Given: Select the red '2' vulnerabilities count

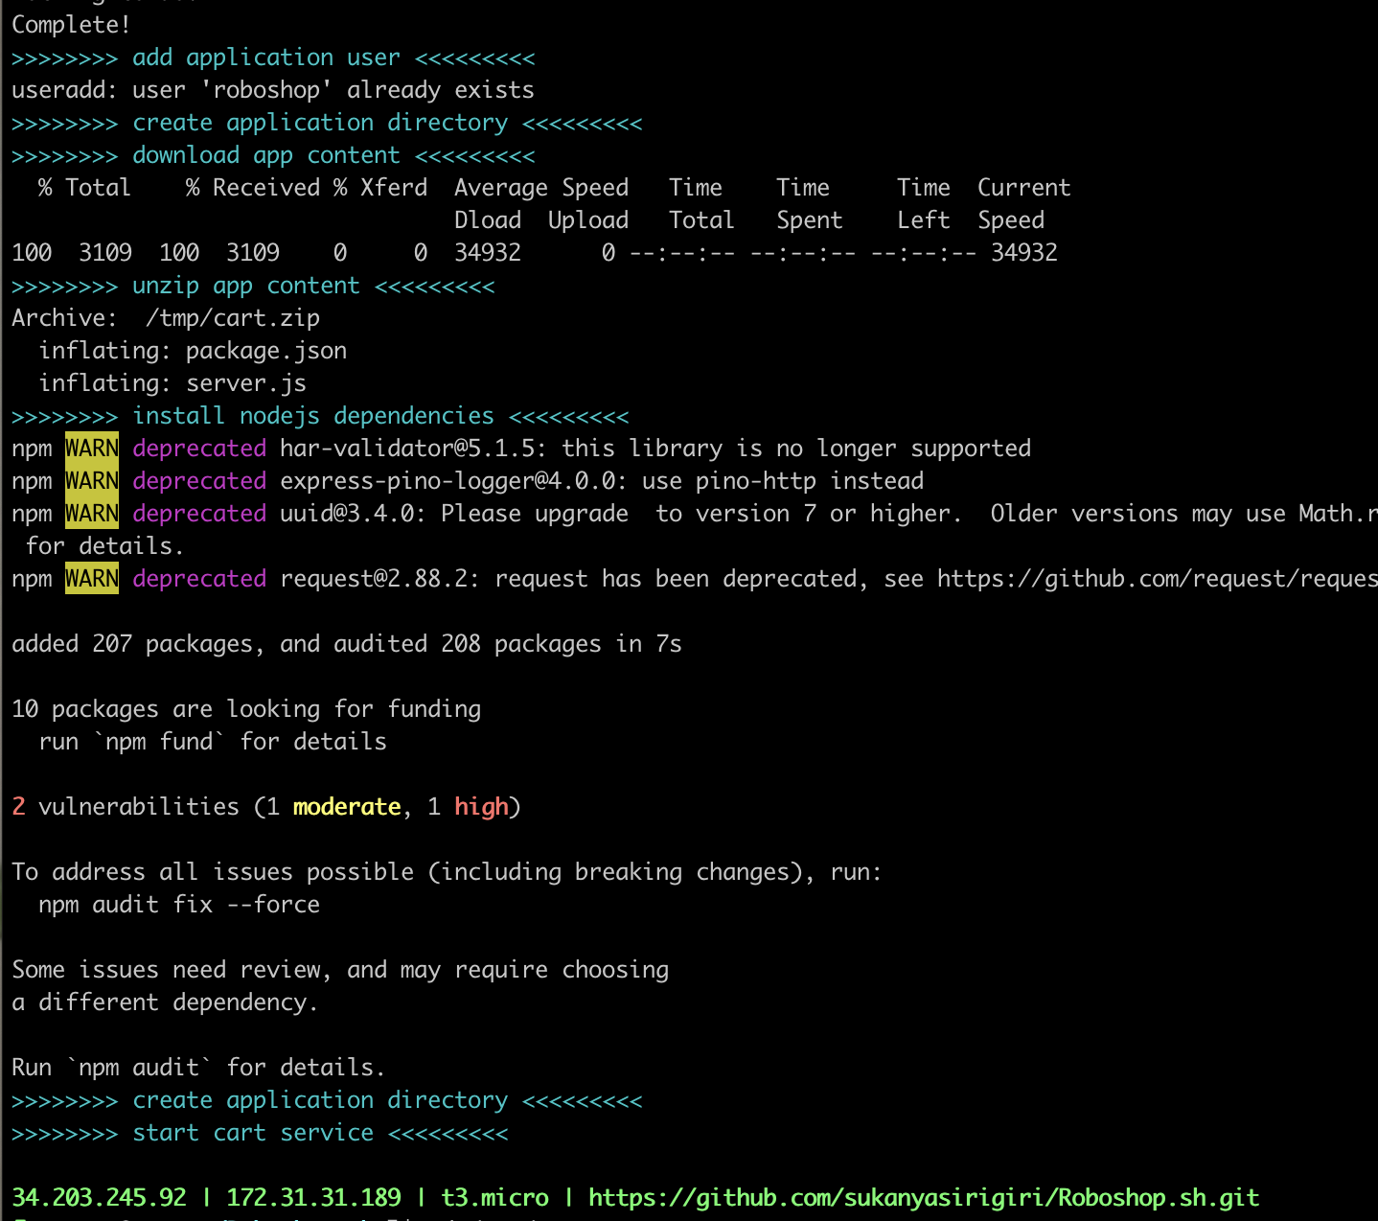Looking at the screenshot, I should tap(17, 806).
